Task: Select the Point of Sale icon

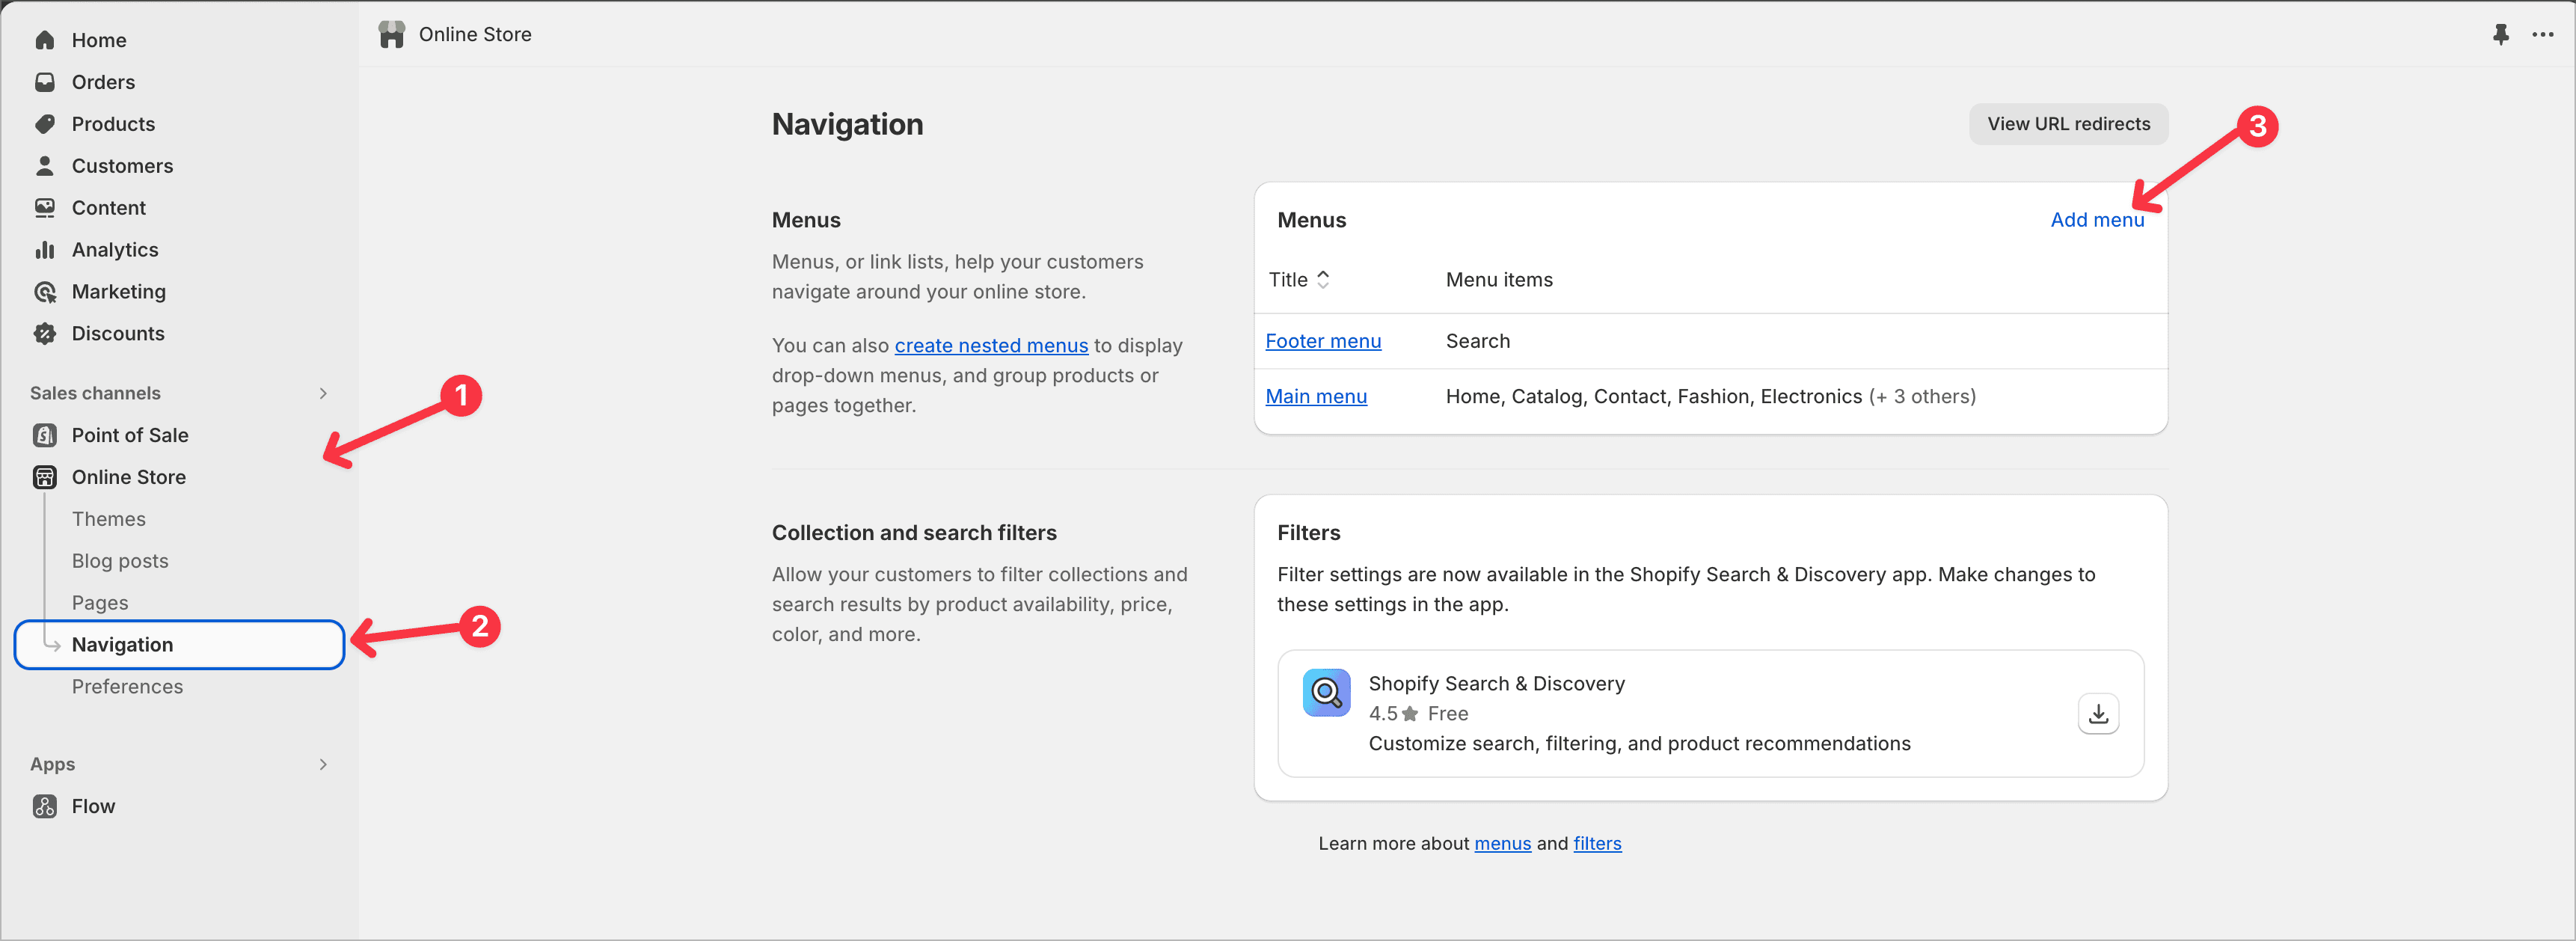Action: (x=45, y=435)
